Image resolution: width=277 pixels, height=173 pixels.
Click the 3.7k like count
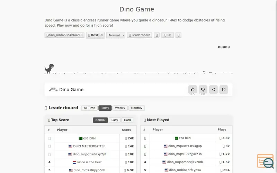tap(193, 94)
